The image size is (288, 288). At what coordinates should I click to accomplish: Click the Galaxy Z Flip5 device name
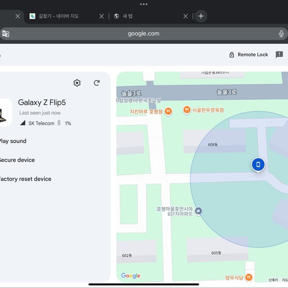point(42,103)
